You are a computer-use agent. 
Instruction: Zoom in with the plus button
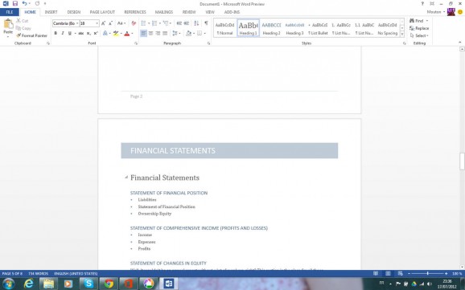(x=446, y=273)
